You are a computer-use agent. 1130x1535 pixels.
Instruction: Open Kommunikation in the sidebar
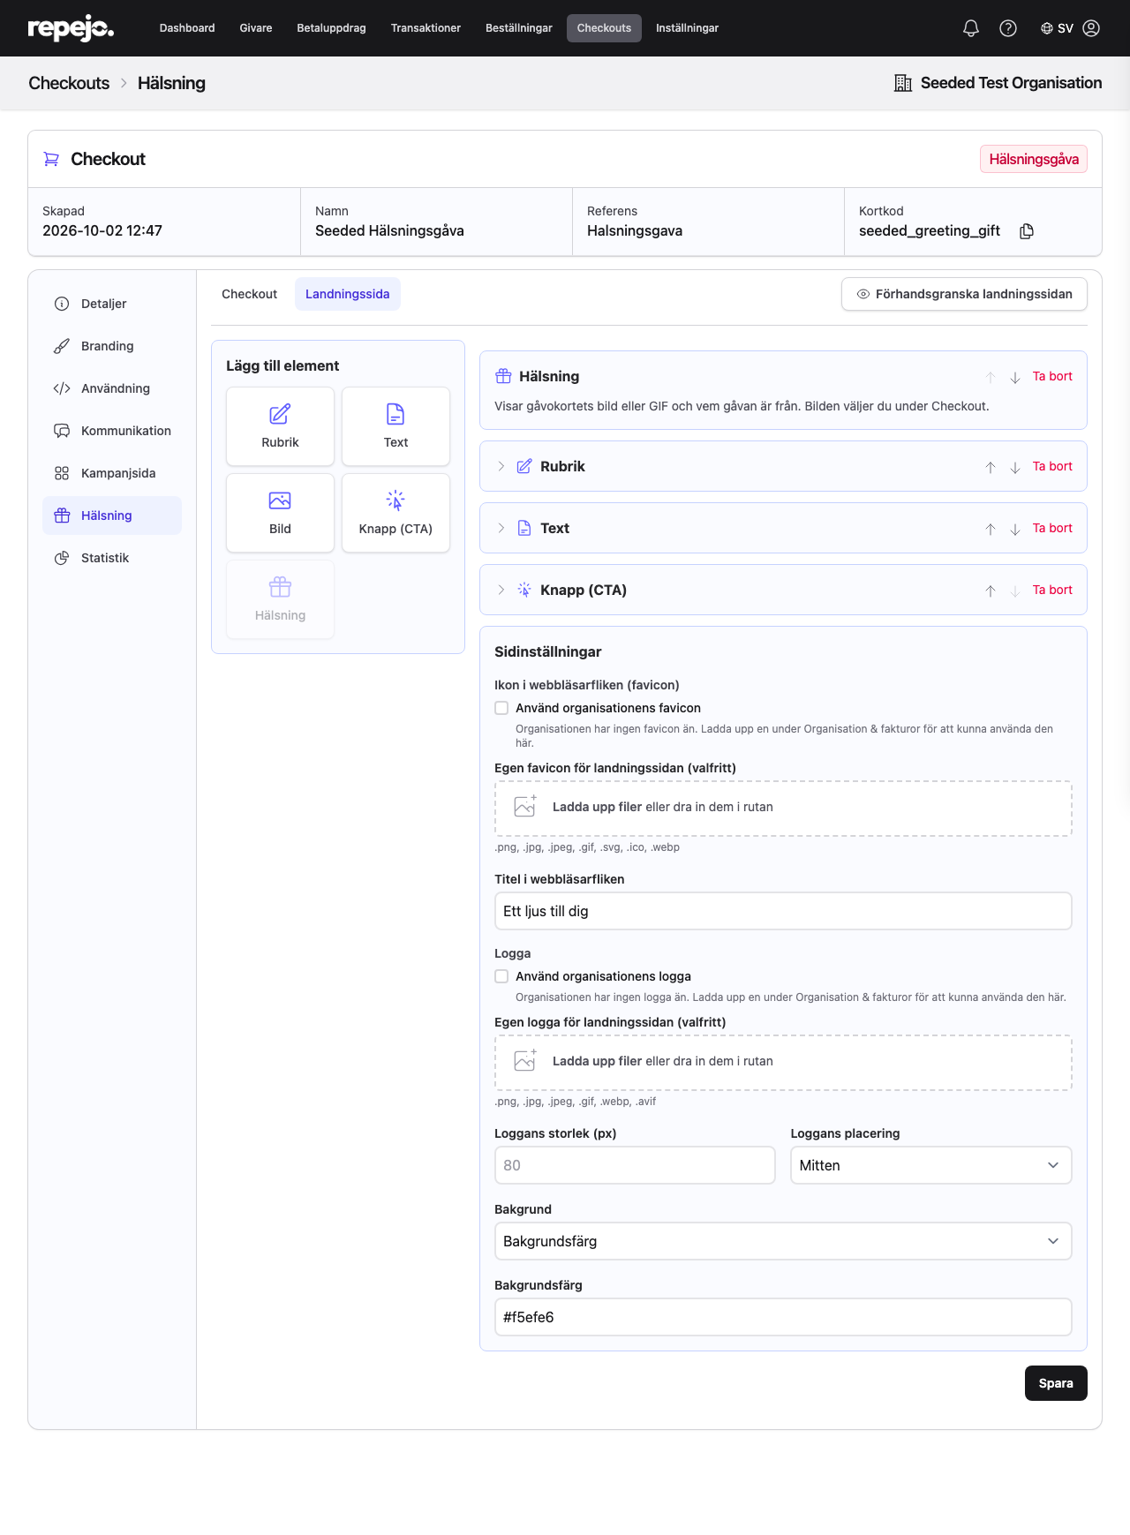click(x=112, y=431)
